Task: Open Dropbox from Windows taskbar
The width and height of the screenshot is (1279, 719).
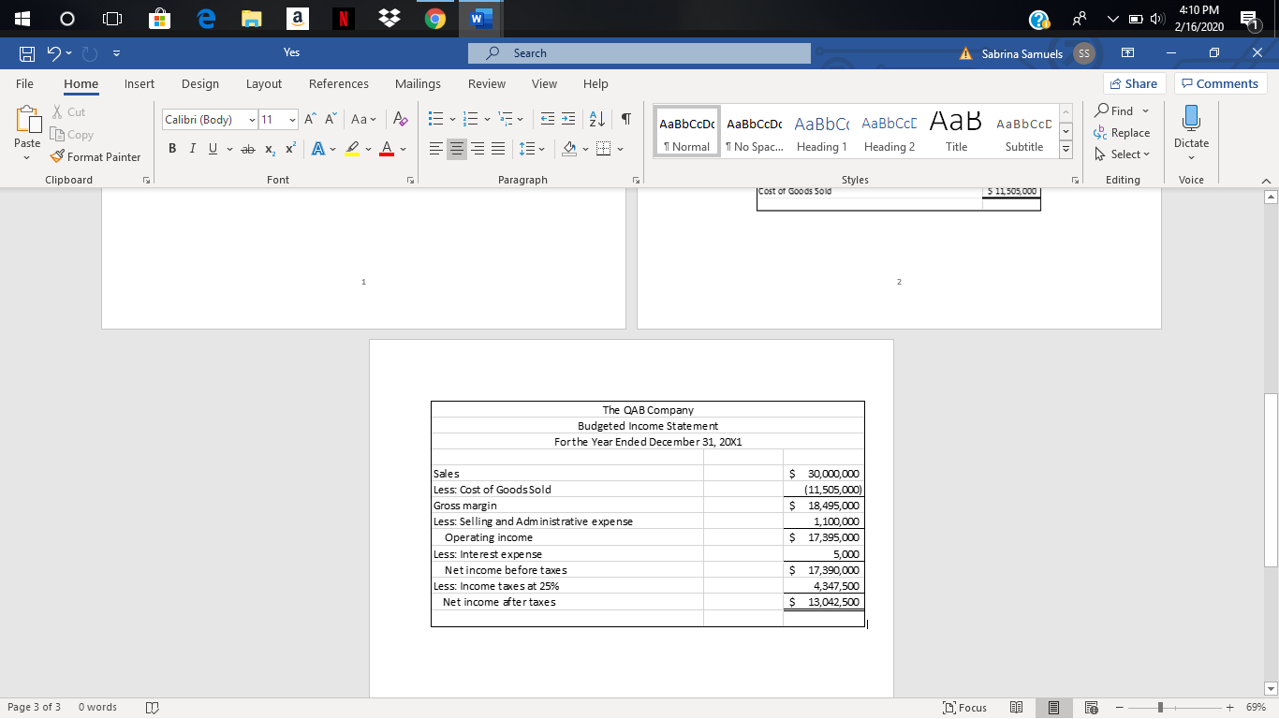Action: tap(390, 18)
